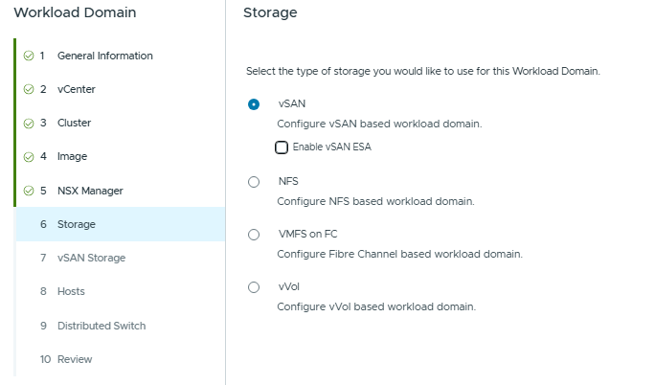The width and height of the screenshot is (655, 385).
Task: Return to the NSX Manager step
Action: 90,191
